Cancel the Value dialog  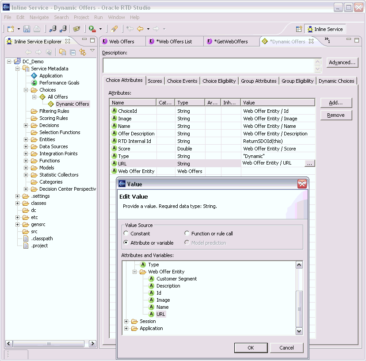(x=286, y=348)
